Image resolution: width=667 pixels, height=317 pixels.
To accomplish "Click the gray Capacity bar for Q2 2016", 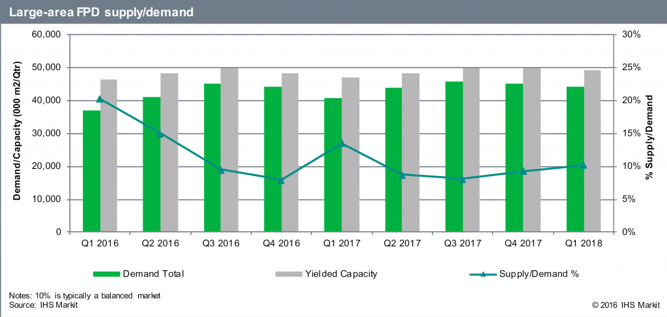I will [x=169, y=153].
